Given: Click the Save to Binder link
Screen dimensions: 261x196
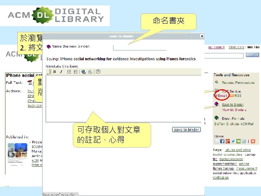Looking at the screenshot, I should (233, 105).
